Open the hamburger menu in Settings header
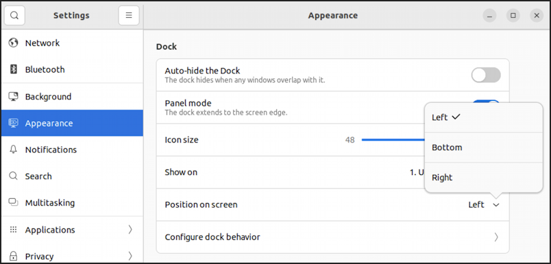This screenshot has width=551, height=264. point(129,16)
